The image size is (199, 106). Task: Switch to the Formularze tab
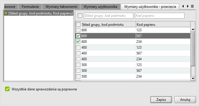point(30,7)
